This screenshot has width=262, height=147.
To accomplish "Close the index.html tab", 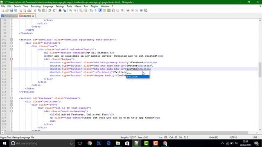I will coord(33,16).
